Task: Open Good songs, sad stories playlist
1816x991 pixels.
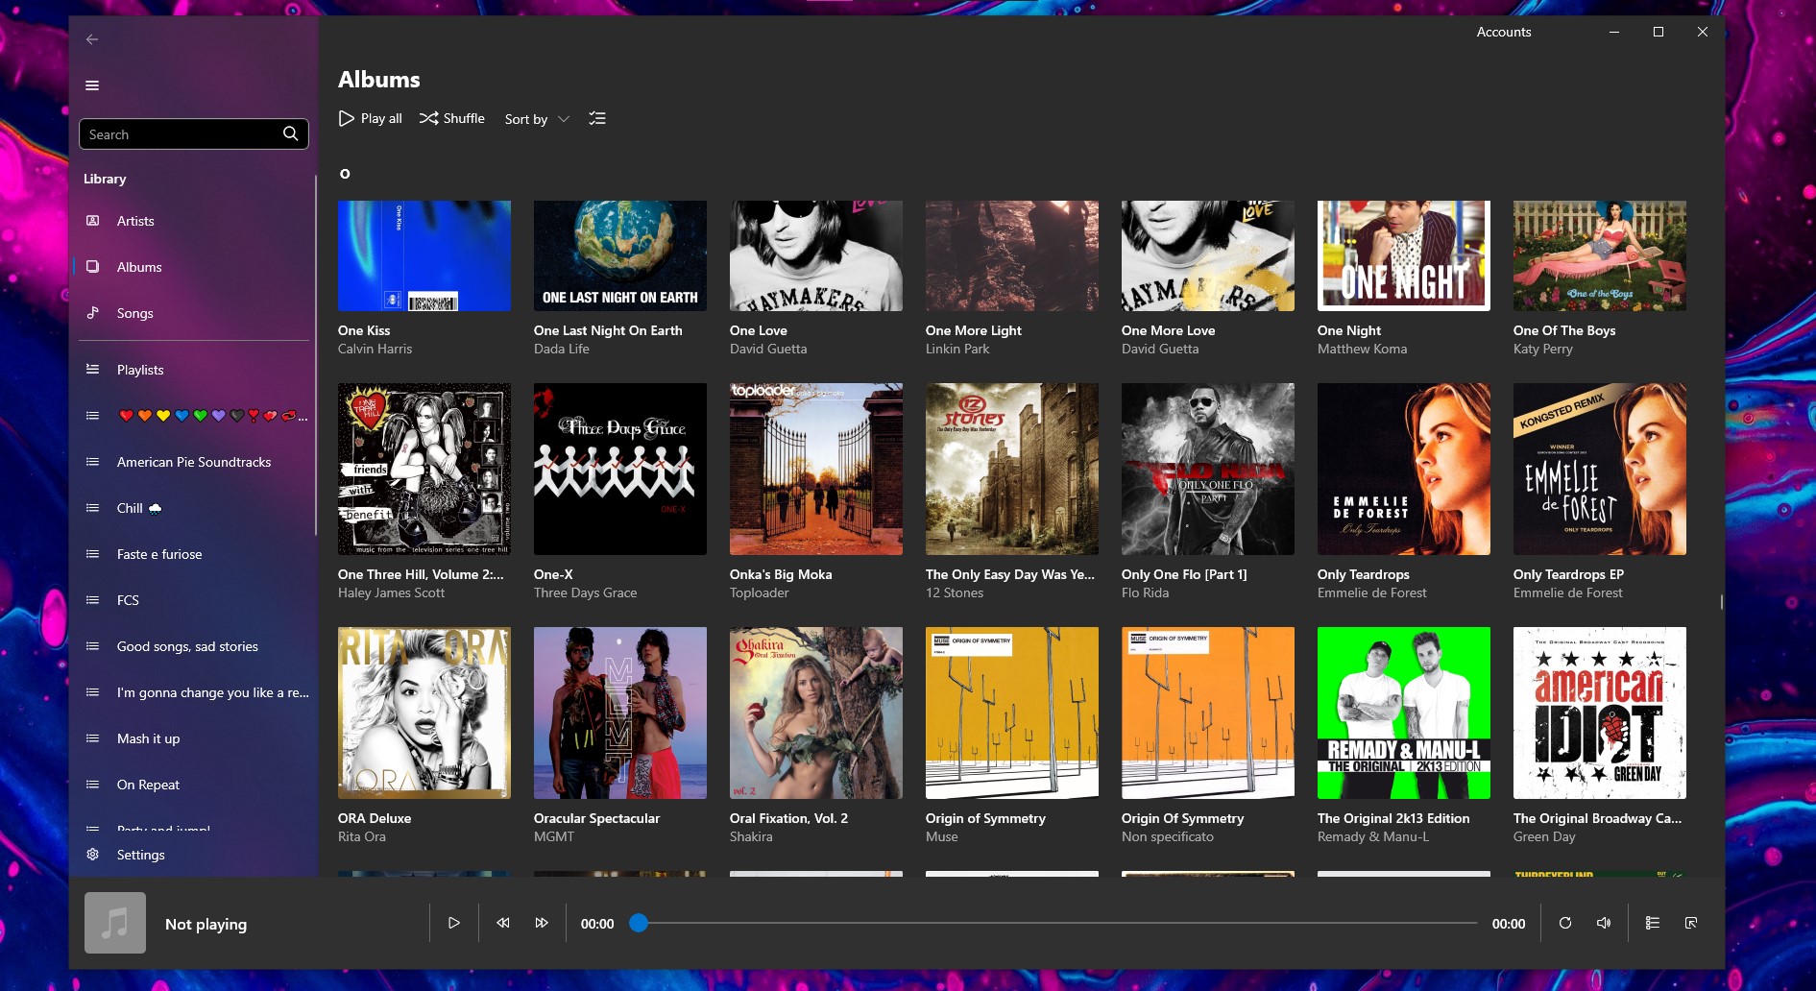Action: 193,646
